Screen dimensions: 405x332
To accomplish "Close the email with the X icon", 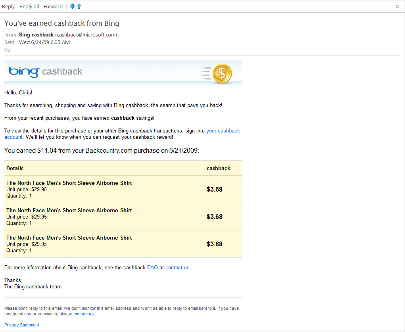I will (x=397, y=6).
